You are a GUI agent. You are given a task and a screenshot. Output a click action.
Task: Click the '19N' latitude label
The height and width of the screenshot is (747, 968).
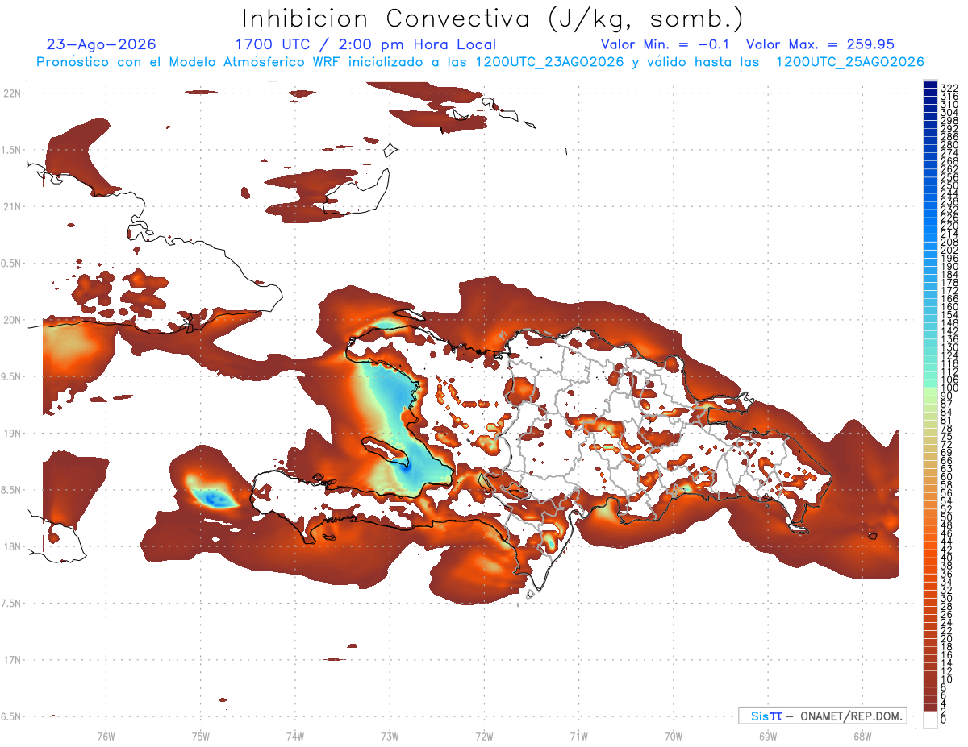pyautogui.click(x=11, y=434)
